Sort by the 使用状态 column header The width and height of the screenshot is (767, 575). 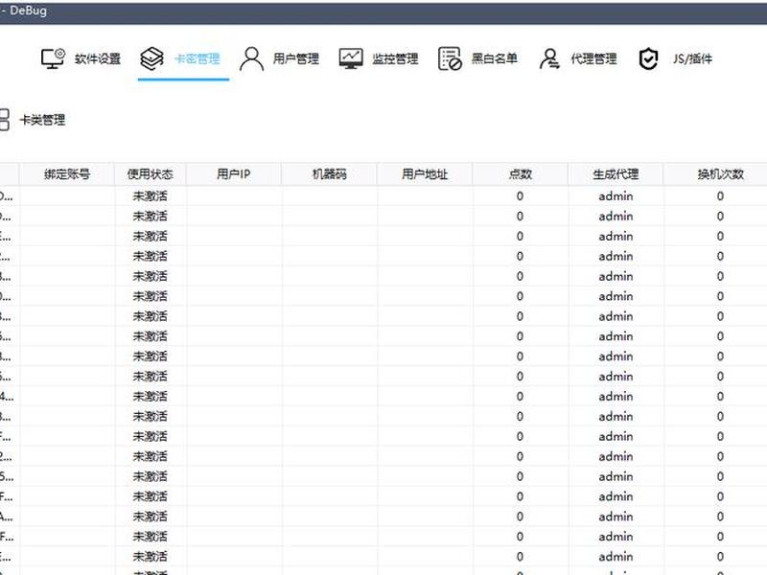151,174
